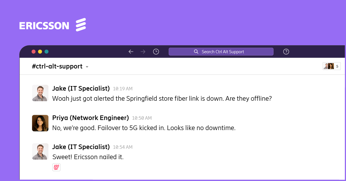Click the search magnifier icon

196,52
